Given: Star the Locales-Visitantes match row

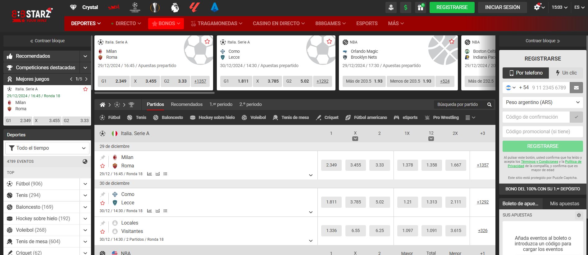Looking at the screenshot, I should [103, 231].
